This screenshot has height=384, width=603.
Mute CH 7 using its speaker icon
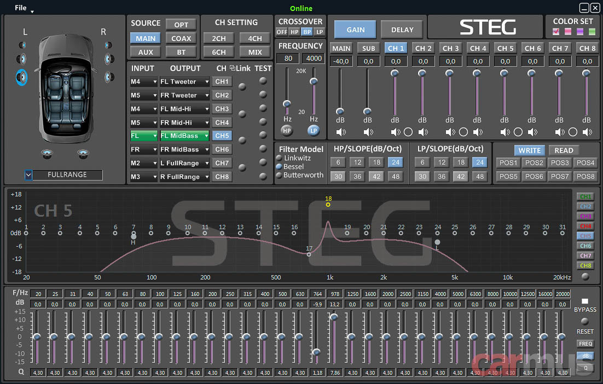tap(560, 132)
